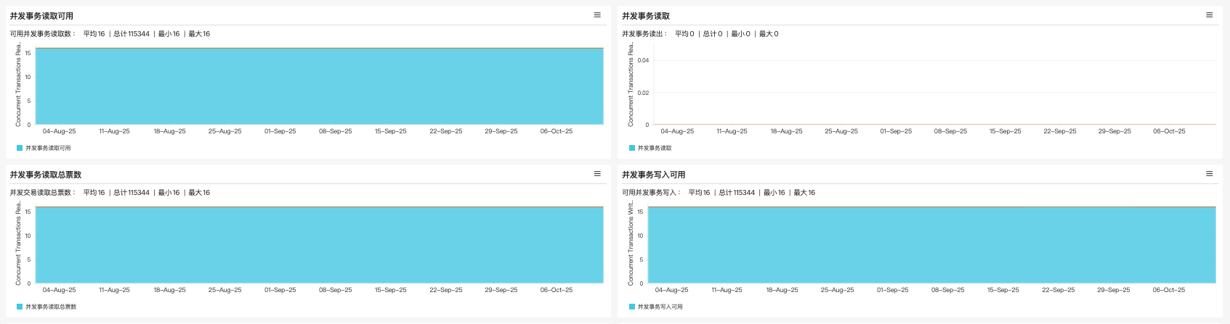
Task: Click the 0.04 y-axis value
Action: coord(643,61)
